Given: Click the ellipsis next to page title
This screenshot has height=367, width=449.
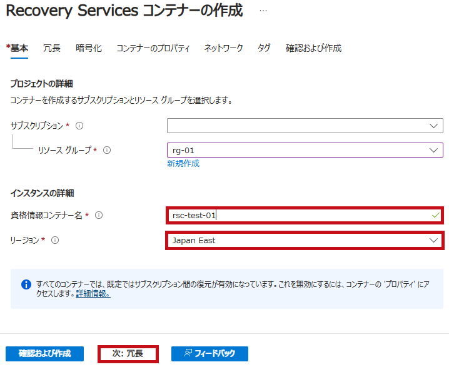Looking at the screenshot, I should [263, 11].
